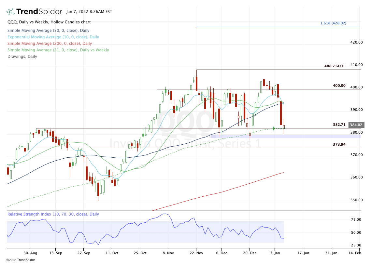Select the Simple Moving Average (21) Daily vs Weekly legend
Viewport: 371px width, 263px height.
coord(58,50)
